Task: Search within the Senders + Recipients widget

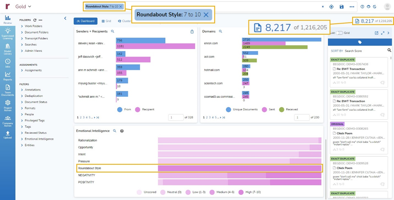Action: 113,32
